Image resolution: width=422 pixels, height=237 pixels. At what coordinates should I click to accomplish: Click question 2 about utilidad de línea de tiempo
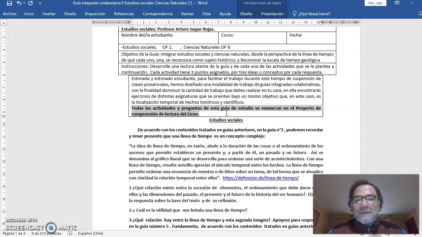tap(189, 210)
